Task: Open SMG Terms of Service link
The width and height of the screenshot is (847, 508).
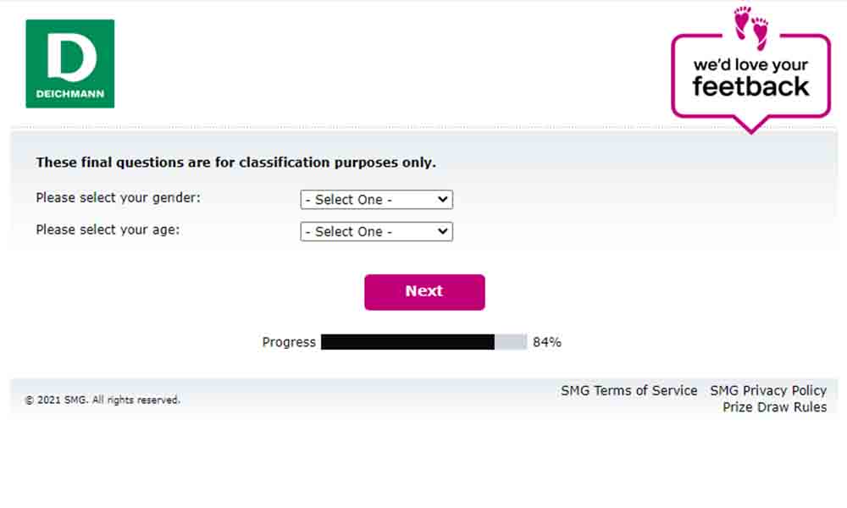Action: tap(628, 390)
